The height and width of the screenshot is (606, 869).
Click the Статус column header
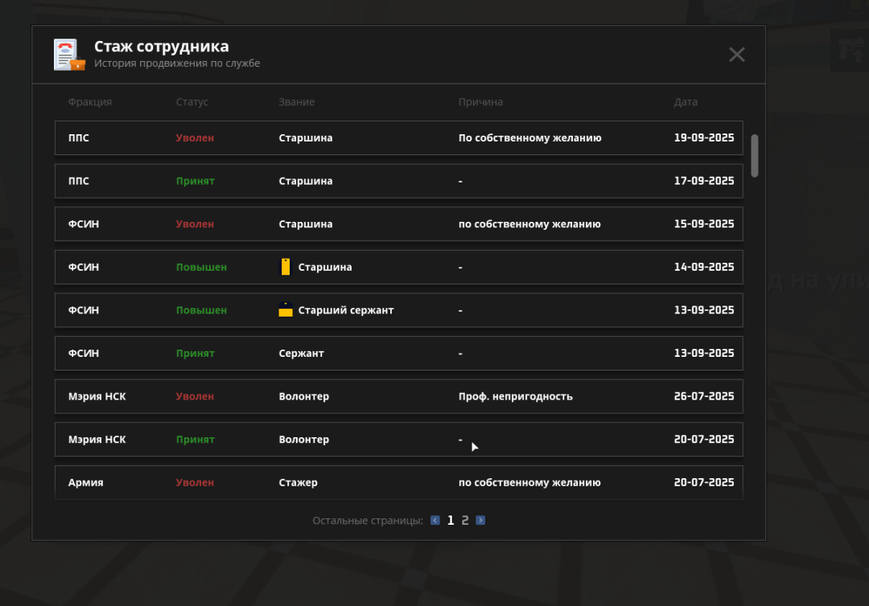192,102
